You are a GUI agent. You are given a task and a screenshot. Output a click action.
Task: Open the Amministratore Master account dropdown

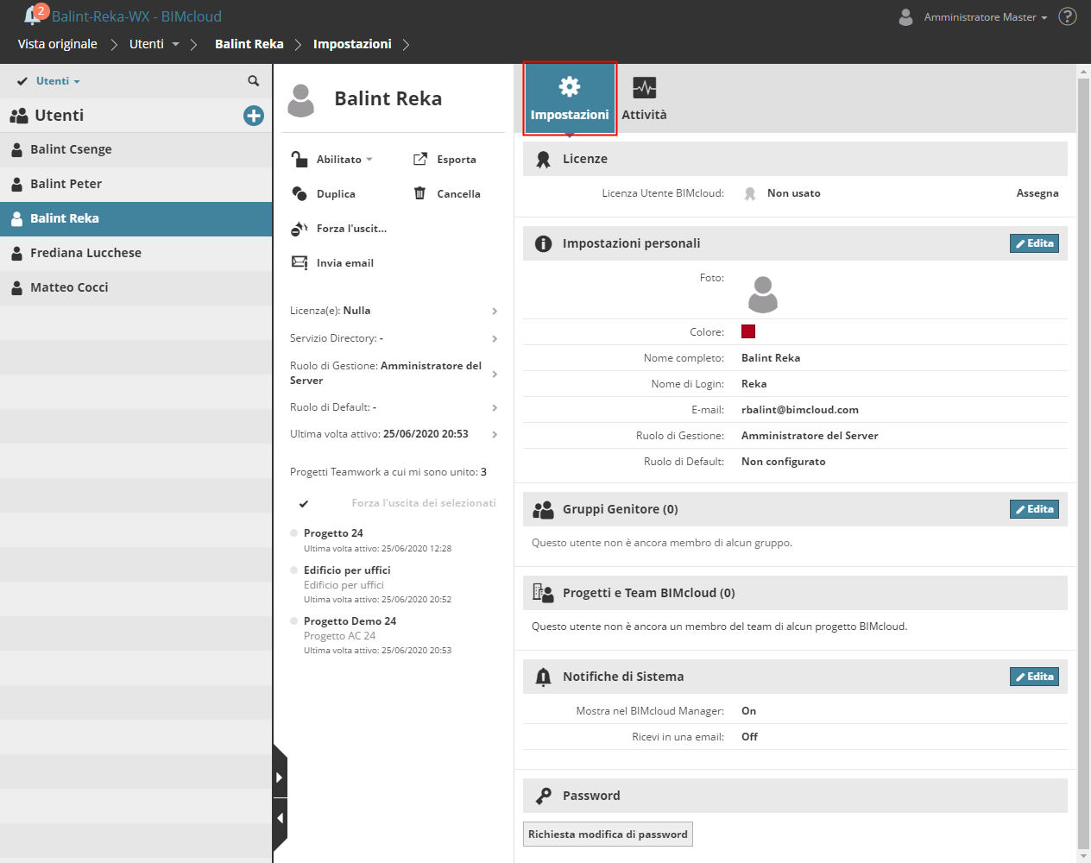(x=986, y=17)
